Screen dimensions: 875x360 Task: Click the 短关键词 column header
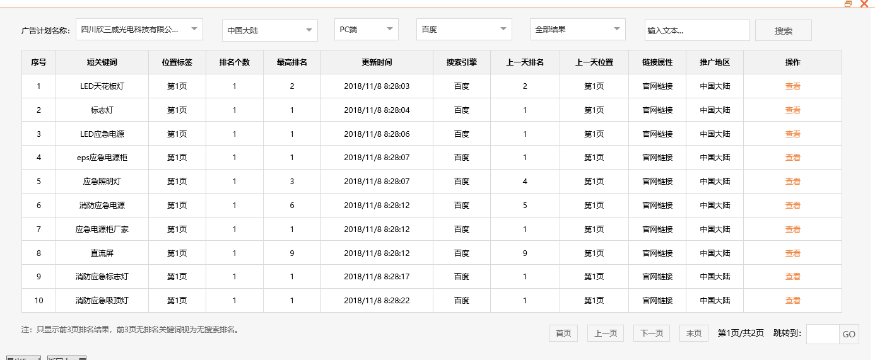102,62
